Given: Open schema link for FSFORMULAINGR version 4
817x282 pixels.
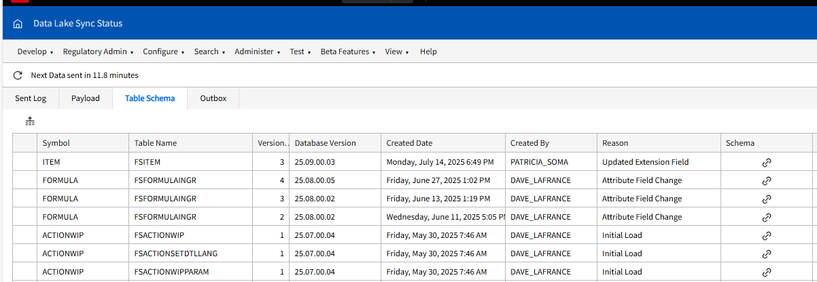Looking at the screenshot, I should [x=766, y=180].
